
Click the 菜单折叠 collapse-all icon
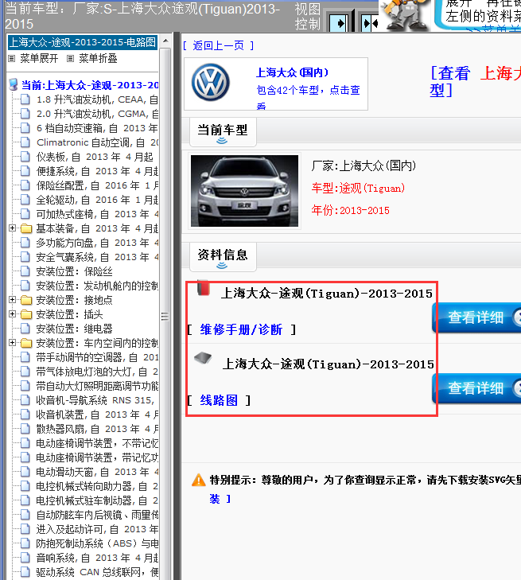[x=70, y=58]
